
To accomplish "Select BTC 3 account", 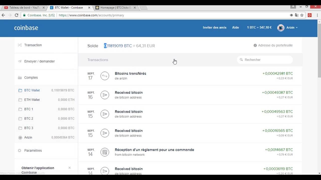I will [x=46, y=128].
